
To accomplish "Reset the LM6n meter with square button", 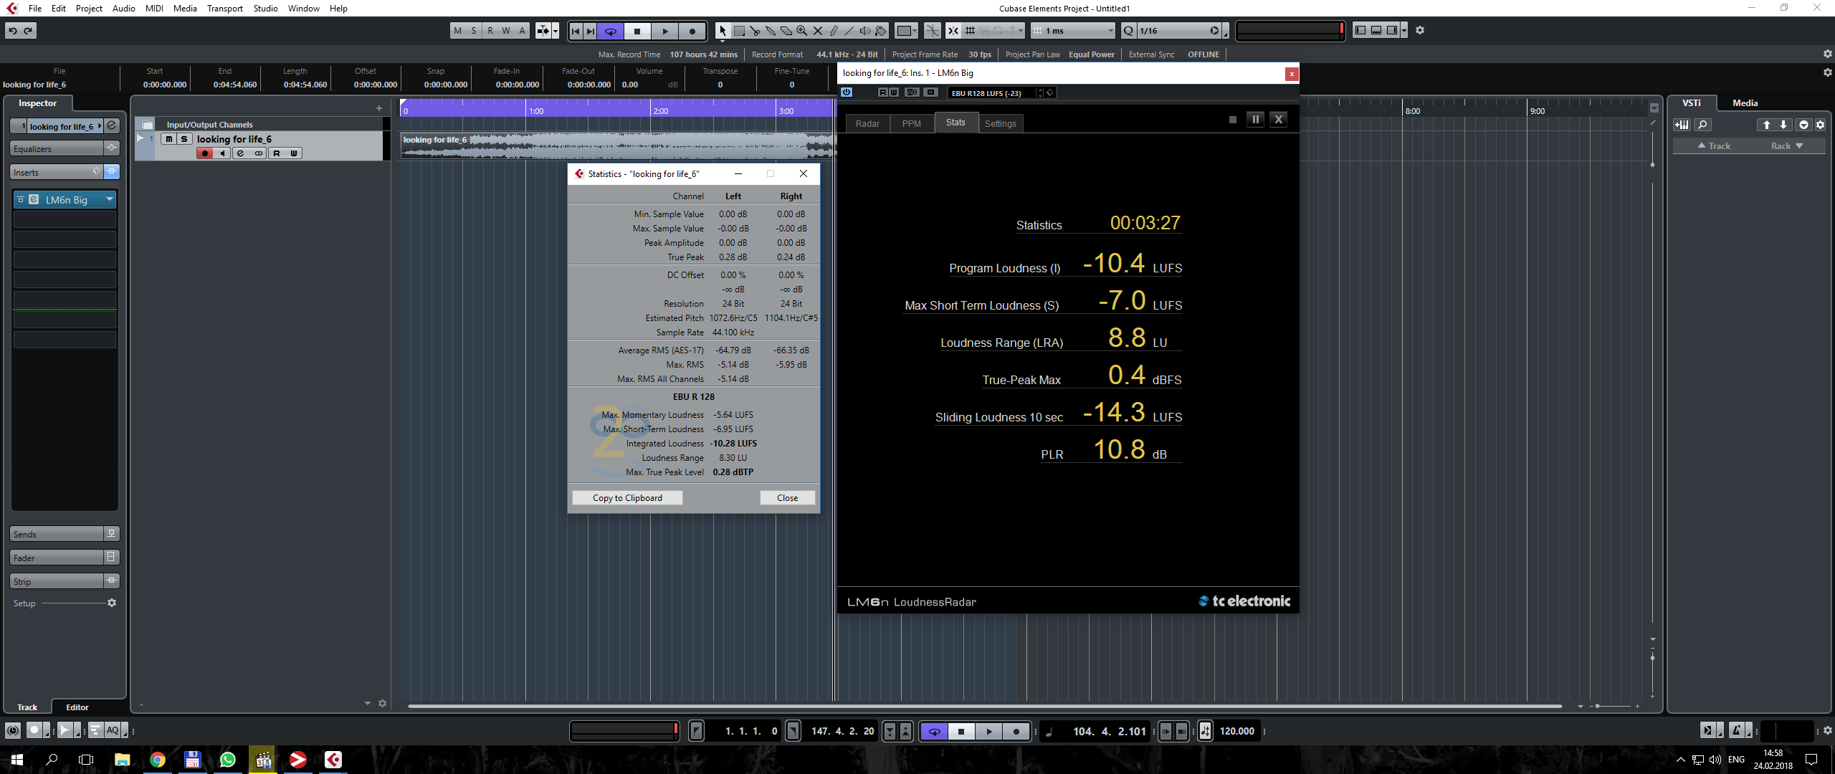I will [x=1233, y=120].
